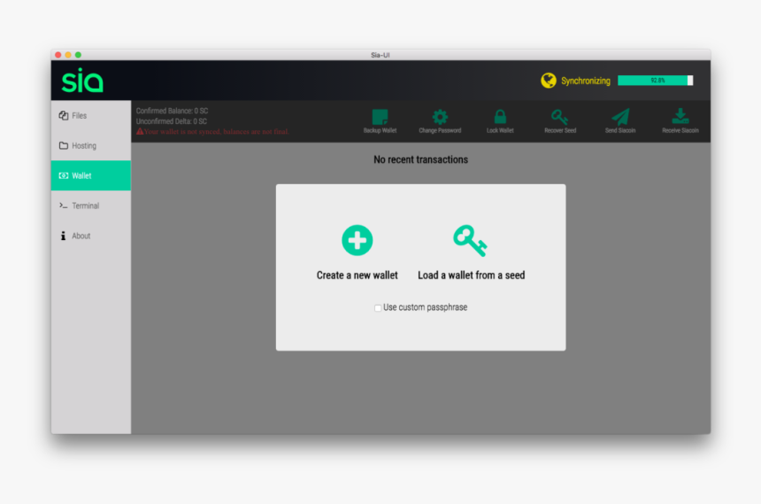Enable Use custom passphrase checkbox
This screenshot has height=504, width=761.
(x=378, y=307)
